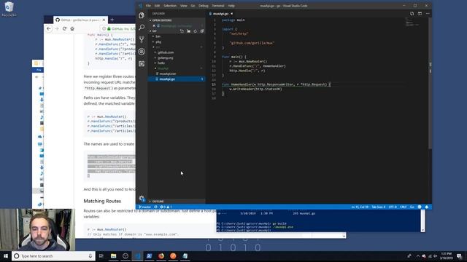
Task: Open the Source Control view
Action: [142, 39]
